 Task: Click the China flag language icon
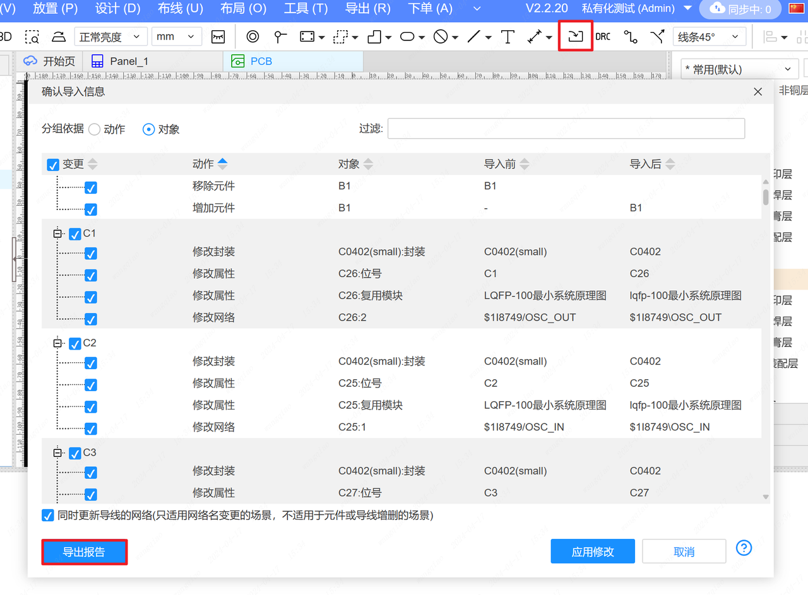pyautogui.click(x=797, y=8)
